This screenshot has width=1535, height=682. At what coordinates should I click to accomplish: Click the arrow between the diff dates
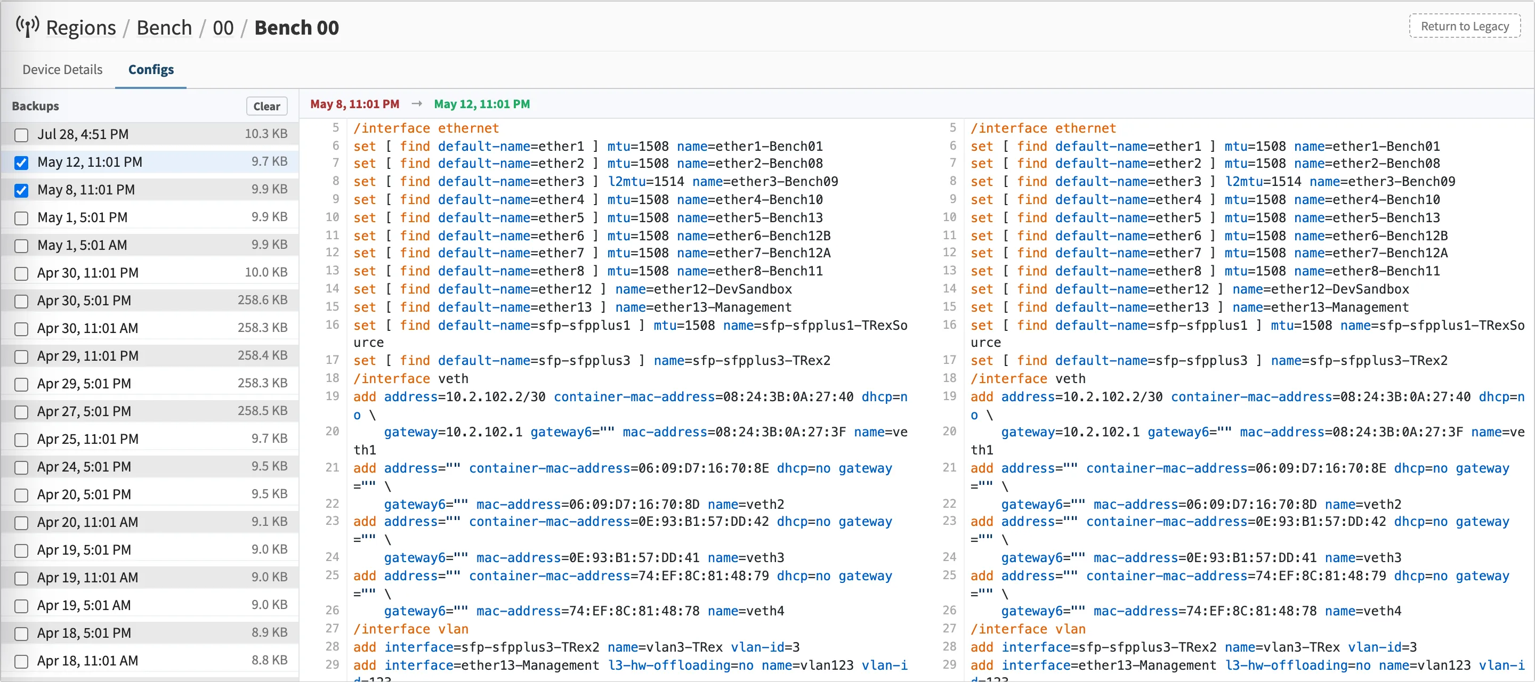coord(416,104)
